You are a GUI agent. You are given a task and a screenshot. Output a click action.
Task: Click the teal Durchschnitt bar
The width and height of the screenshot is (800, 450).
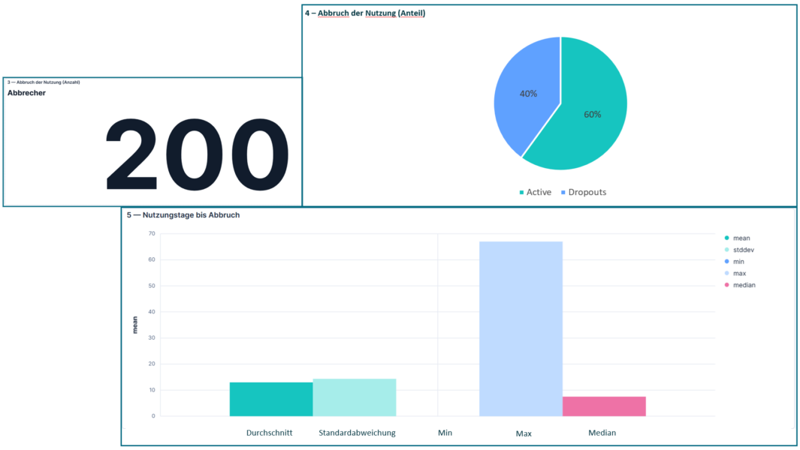click(271, 399)
